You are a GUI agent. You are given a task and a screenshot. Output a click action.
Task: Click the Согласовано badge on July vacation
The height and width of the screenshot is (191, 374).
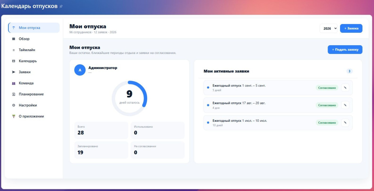pyautogui.click(x=327, y=122)
